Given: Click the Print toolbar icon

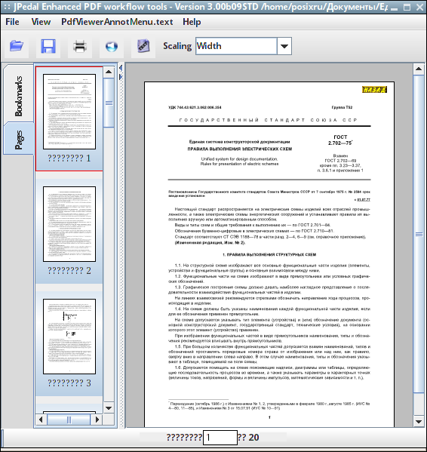Looking at the screenshot, I should (x=80, y=46).
